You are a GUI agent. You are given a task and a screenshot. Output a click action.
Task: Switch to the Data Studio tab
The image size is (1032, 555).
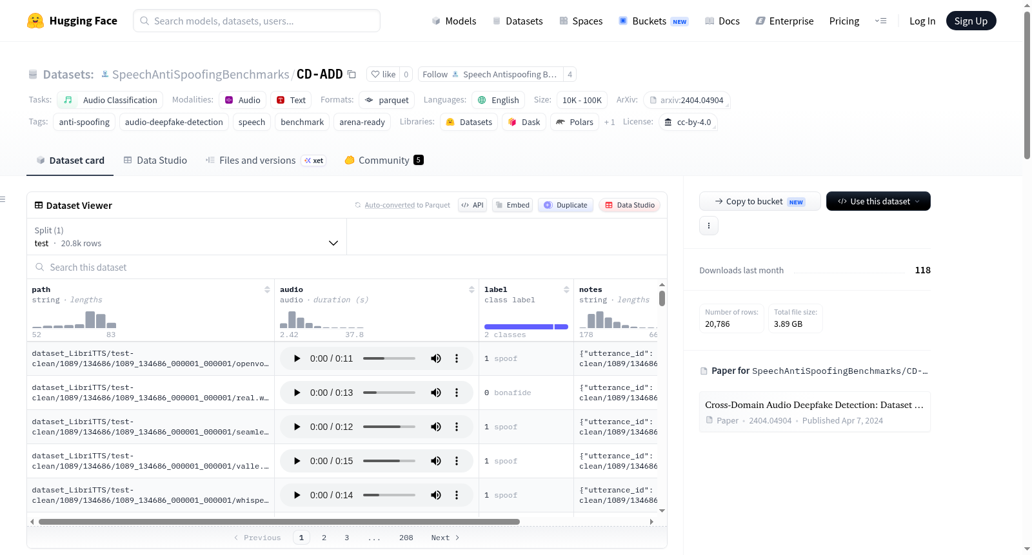(155, 161)
